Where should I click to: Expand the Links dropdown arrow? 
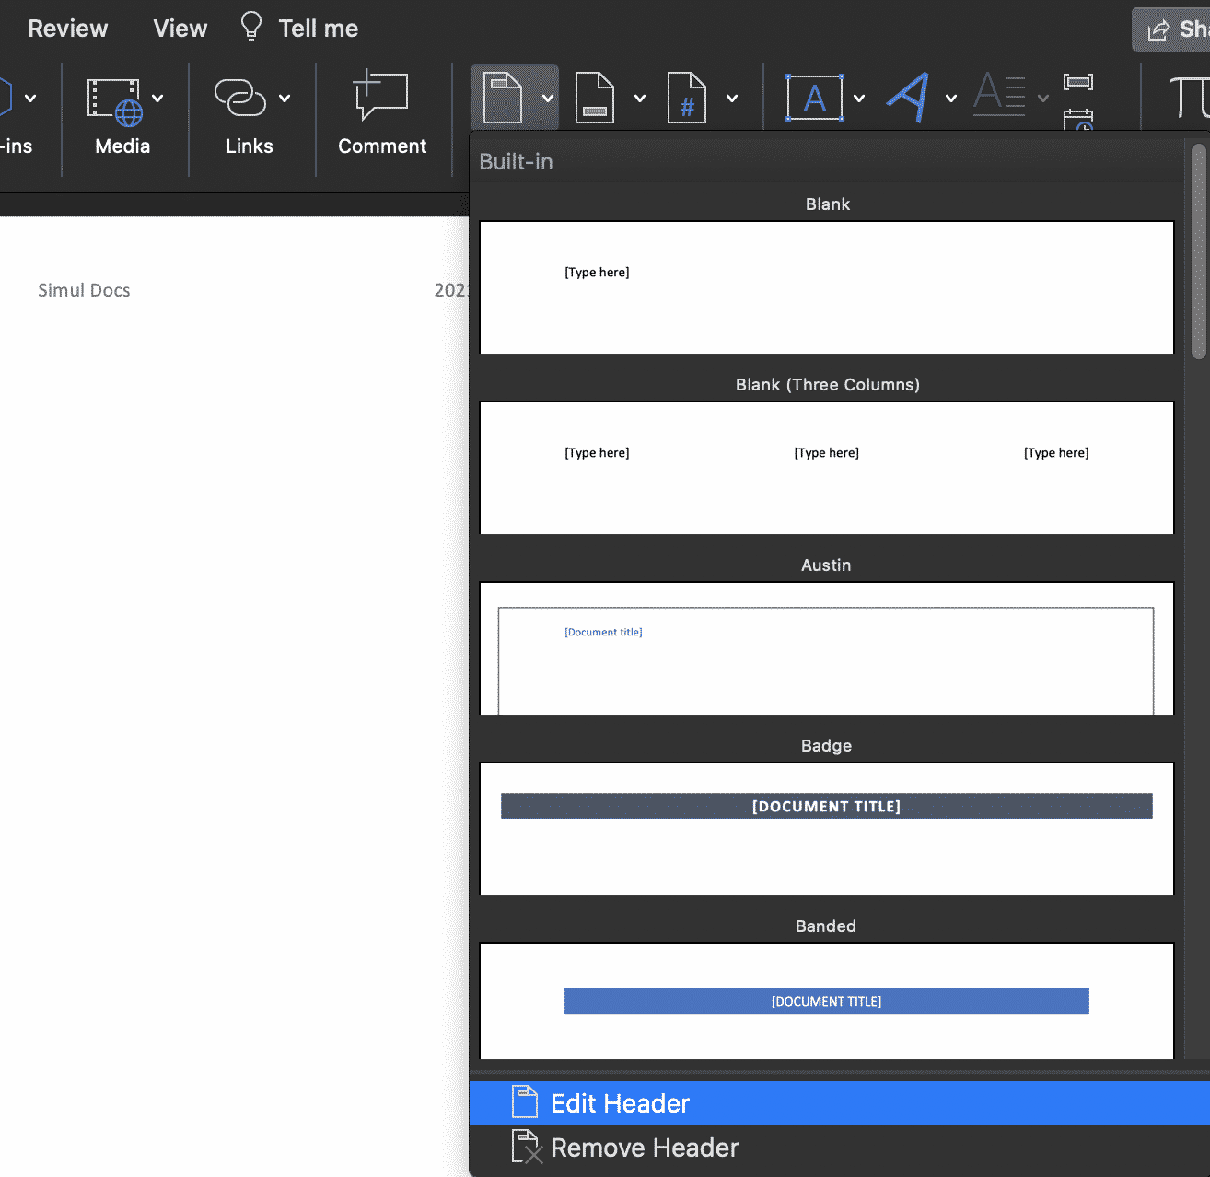click(285, 98)
